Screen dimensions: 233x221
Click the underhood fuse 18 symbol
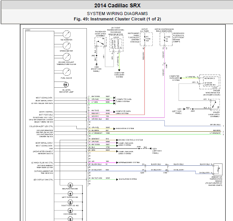[x=164, y=39]
